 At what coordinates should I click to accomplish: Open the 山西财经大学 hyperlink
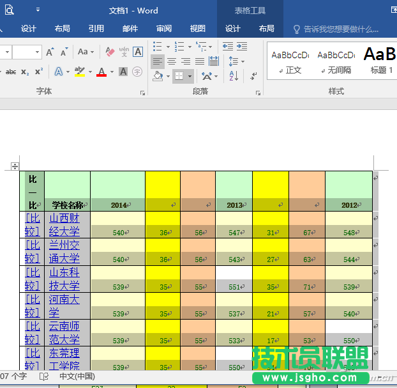pos(64,224)
